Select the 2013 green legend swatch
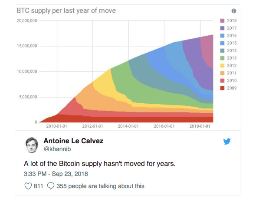Screen dimensions: 256x206 pyautogui.click(x=222, y=58)
